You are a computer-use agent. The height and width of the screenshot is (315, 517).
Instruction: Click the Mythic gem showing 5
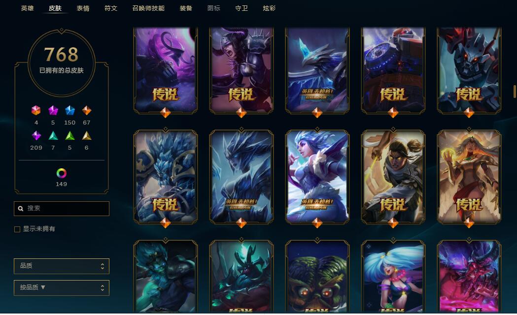pyautogui.click(x=53, y=110)
